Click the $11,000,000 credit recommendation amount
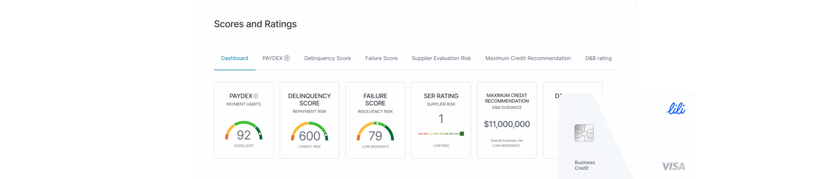Viewport: 830px width, 179px height. pyautogui.click(x=507, y=124)
